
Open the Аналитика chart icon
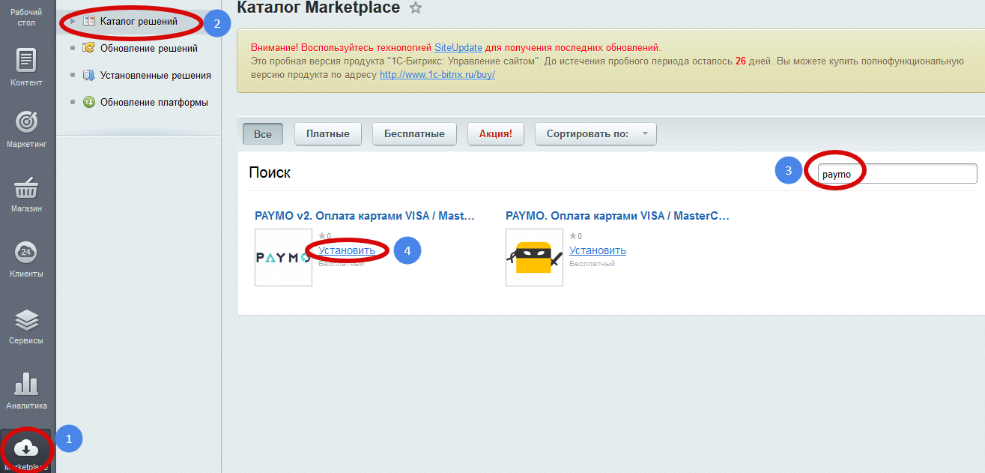pyautogui.click(x=26, y=384)
